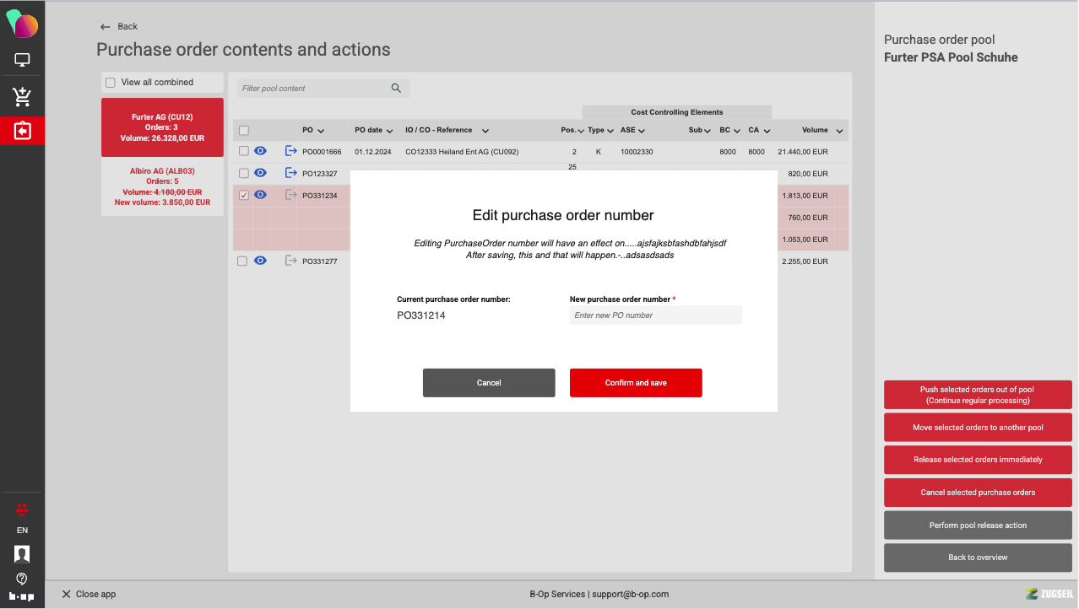Viewport: 1079px width, 609px height.
Task: Open the add-to-cart icon in the sidebar
Action: (x=22, y=97)
